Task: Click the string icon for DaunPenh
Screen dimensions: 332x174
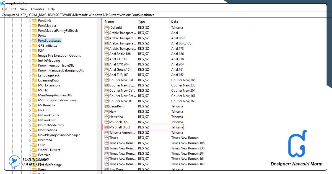Action: point(107,106)
